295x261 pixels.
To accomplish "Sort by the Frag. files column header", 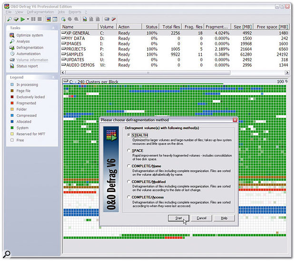I will pos(193,27).
